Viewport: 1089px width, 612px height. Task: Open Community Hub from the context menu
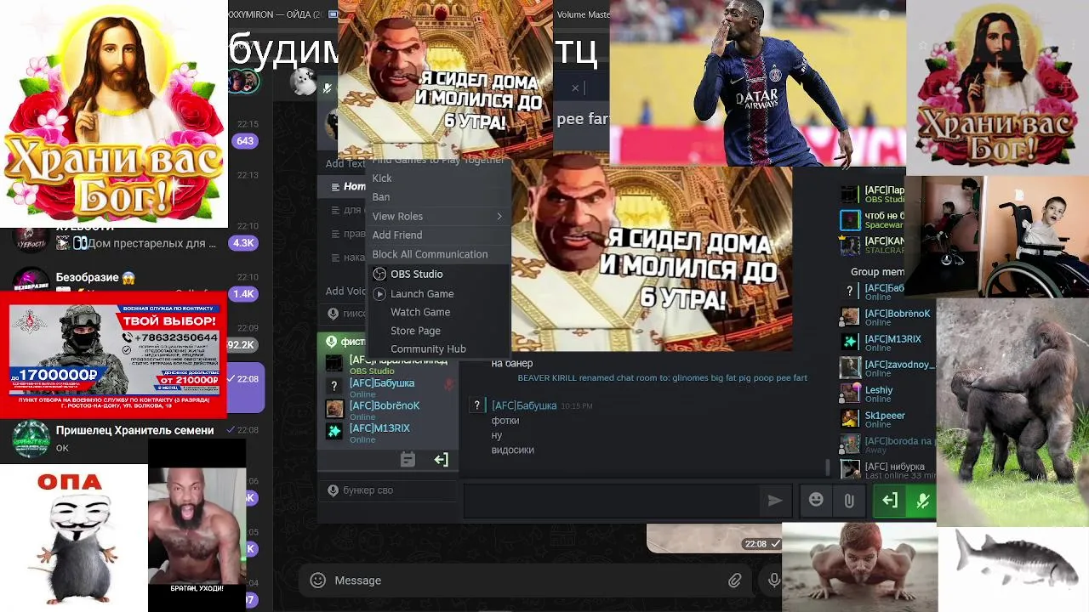click(x=428, y=348)
